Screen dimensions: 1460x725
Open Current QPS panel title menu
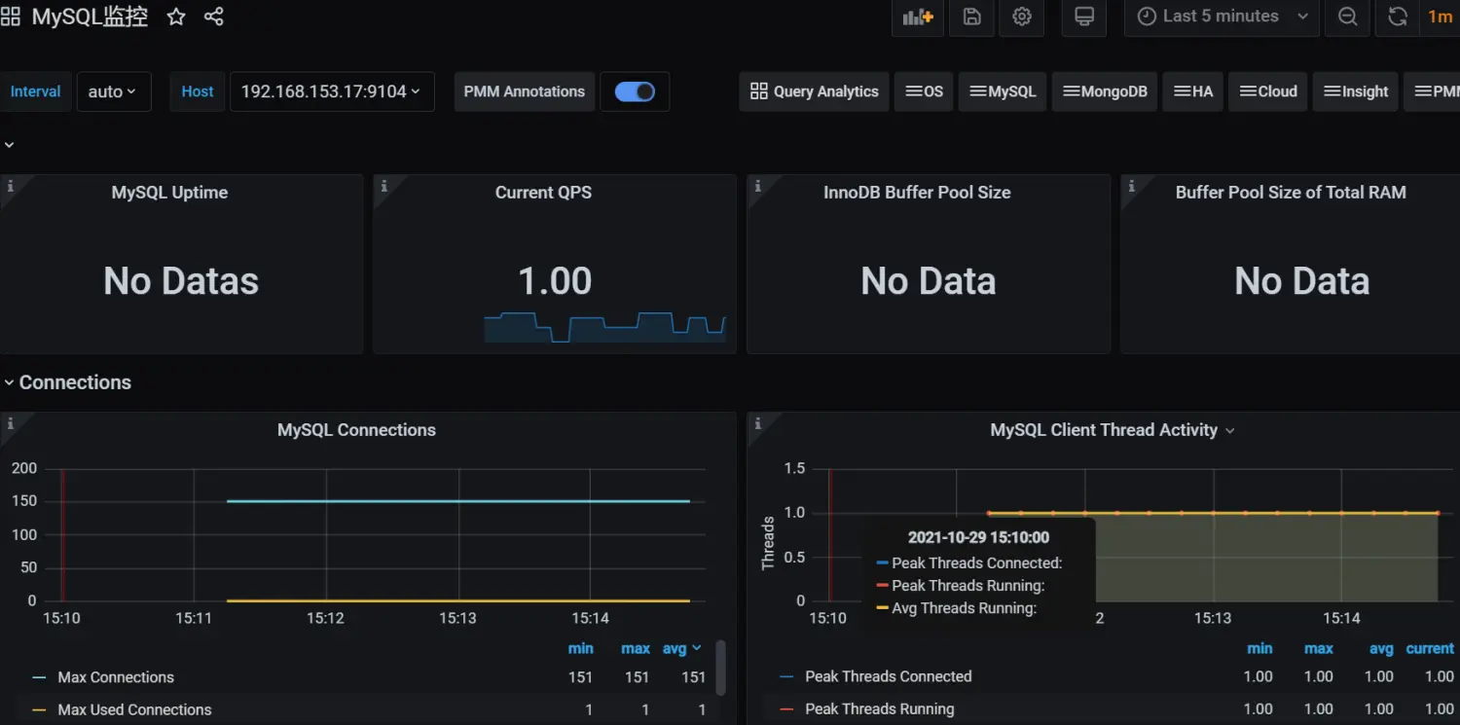pyautogui.click(x=543, y=193)
